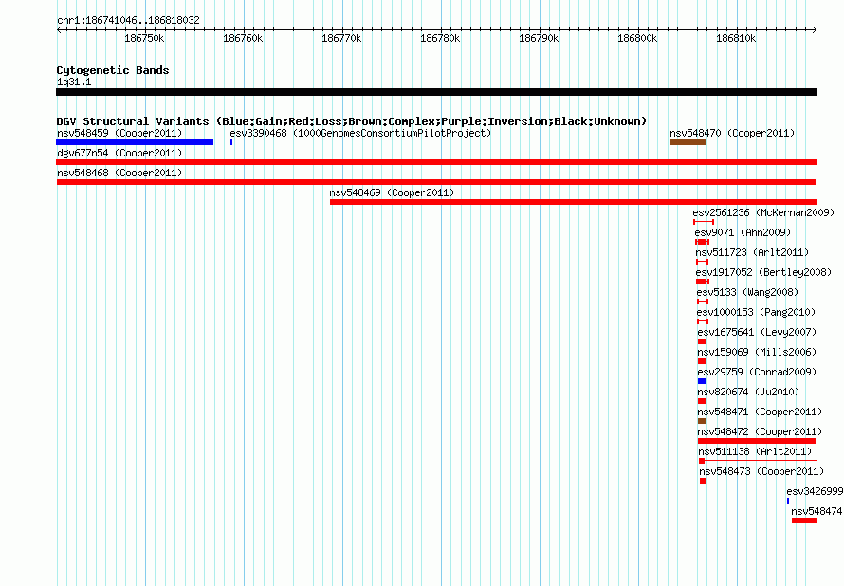Click the 186800k ruler tick label
This screenshot has height=586, width=844.
point(637,38)
